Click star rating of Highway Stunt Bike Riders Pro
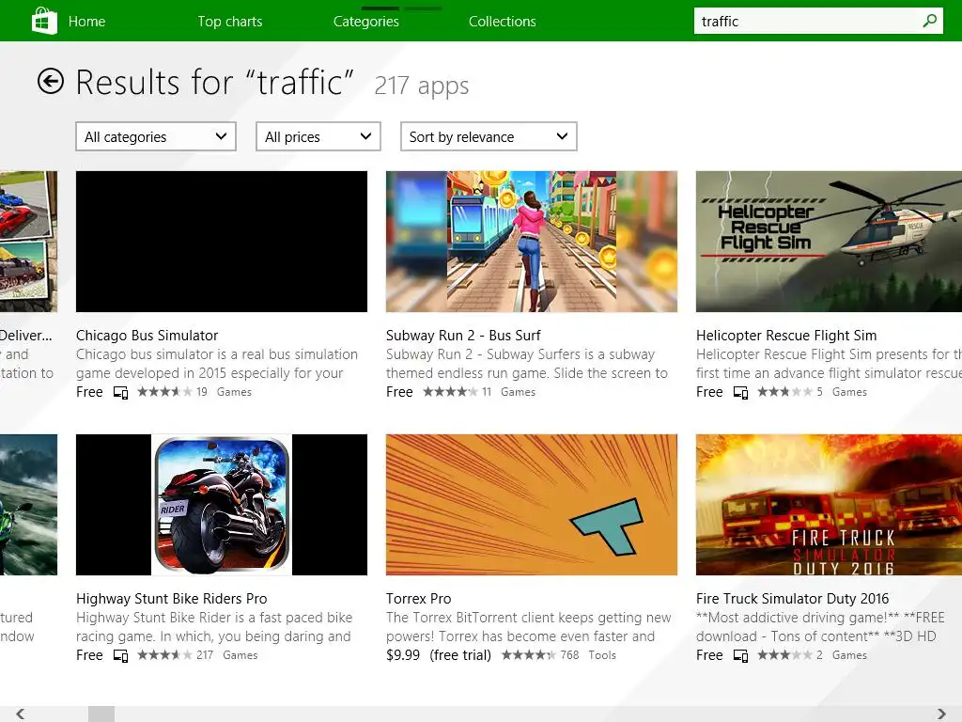The image size is (962, 722). [x=164, y=655]
